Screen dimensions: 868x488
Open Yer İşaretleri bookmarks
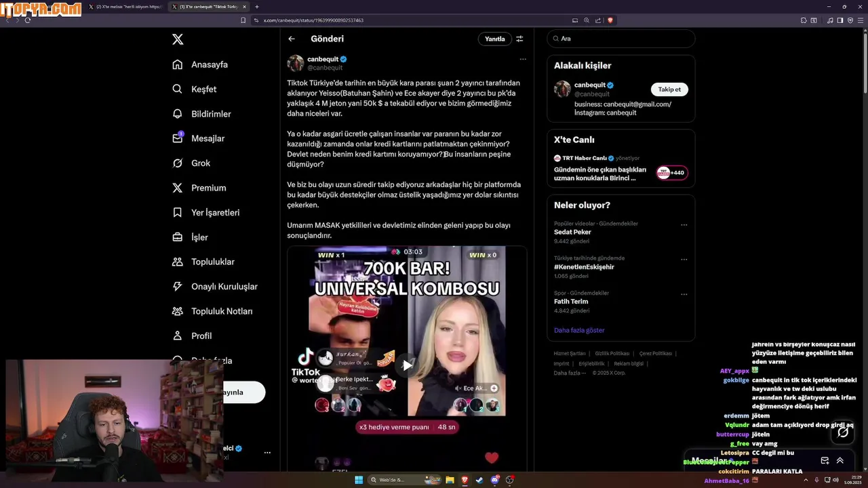(x=206, y=212)
